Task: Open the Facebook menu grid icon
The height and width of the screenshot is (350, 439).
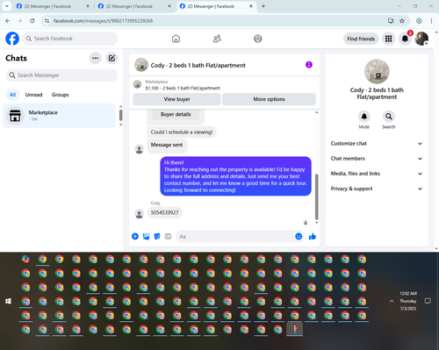Action: point(388,39)
